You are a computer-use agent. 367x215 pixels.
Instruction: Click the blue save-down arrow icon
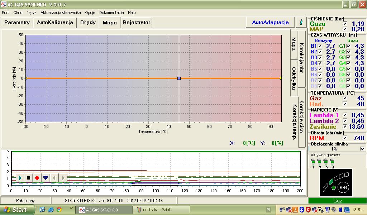click(x=46, y=178)
